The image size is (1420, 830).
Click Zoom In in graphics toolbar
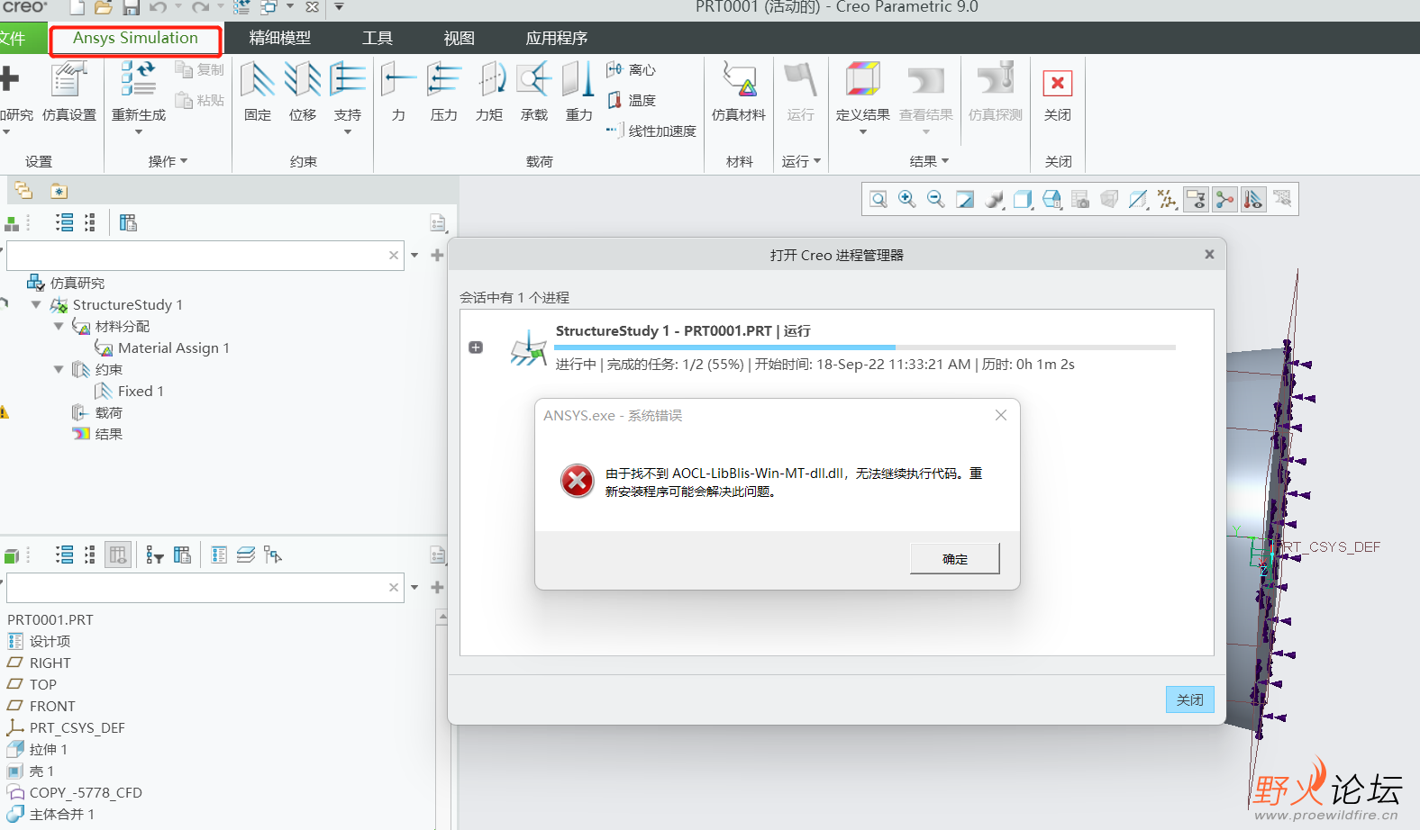click(x=907, y=199)
